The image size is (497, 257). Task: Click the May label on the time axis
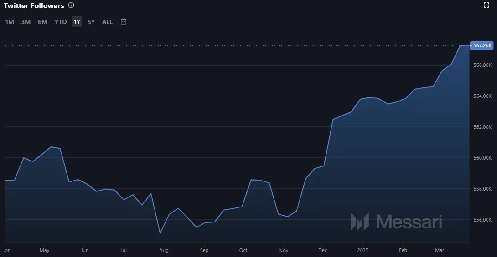coord(44,250)
